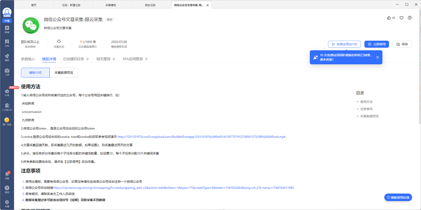Dismiss the free trial notification popup
The height and width of the screenshot is (210, 421).
tap(377, 57)
